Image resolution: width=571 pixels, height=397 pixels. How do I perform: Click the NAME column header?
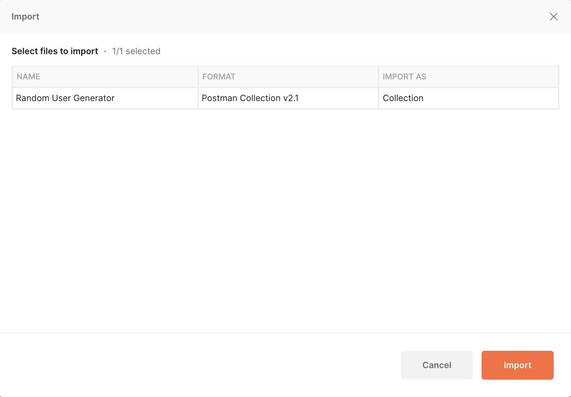click(28, 77)
